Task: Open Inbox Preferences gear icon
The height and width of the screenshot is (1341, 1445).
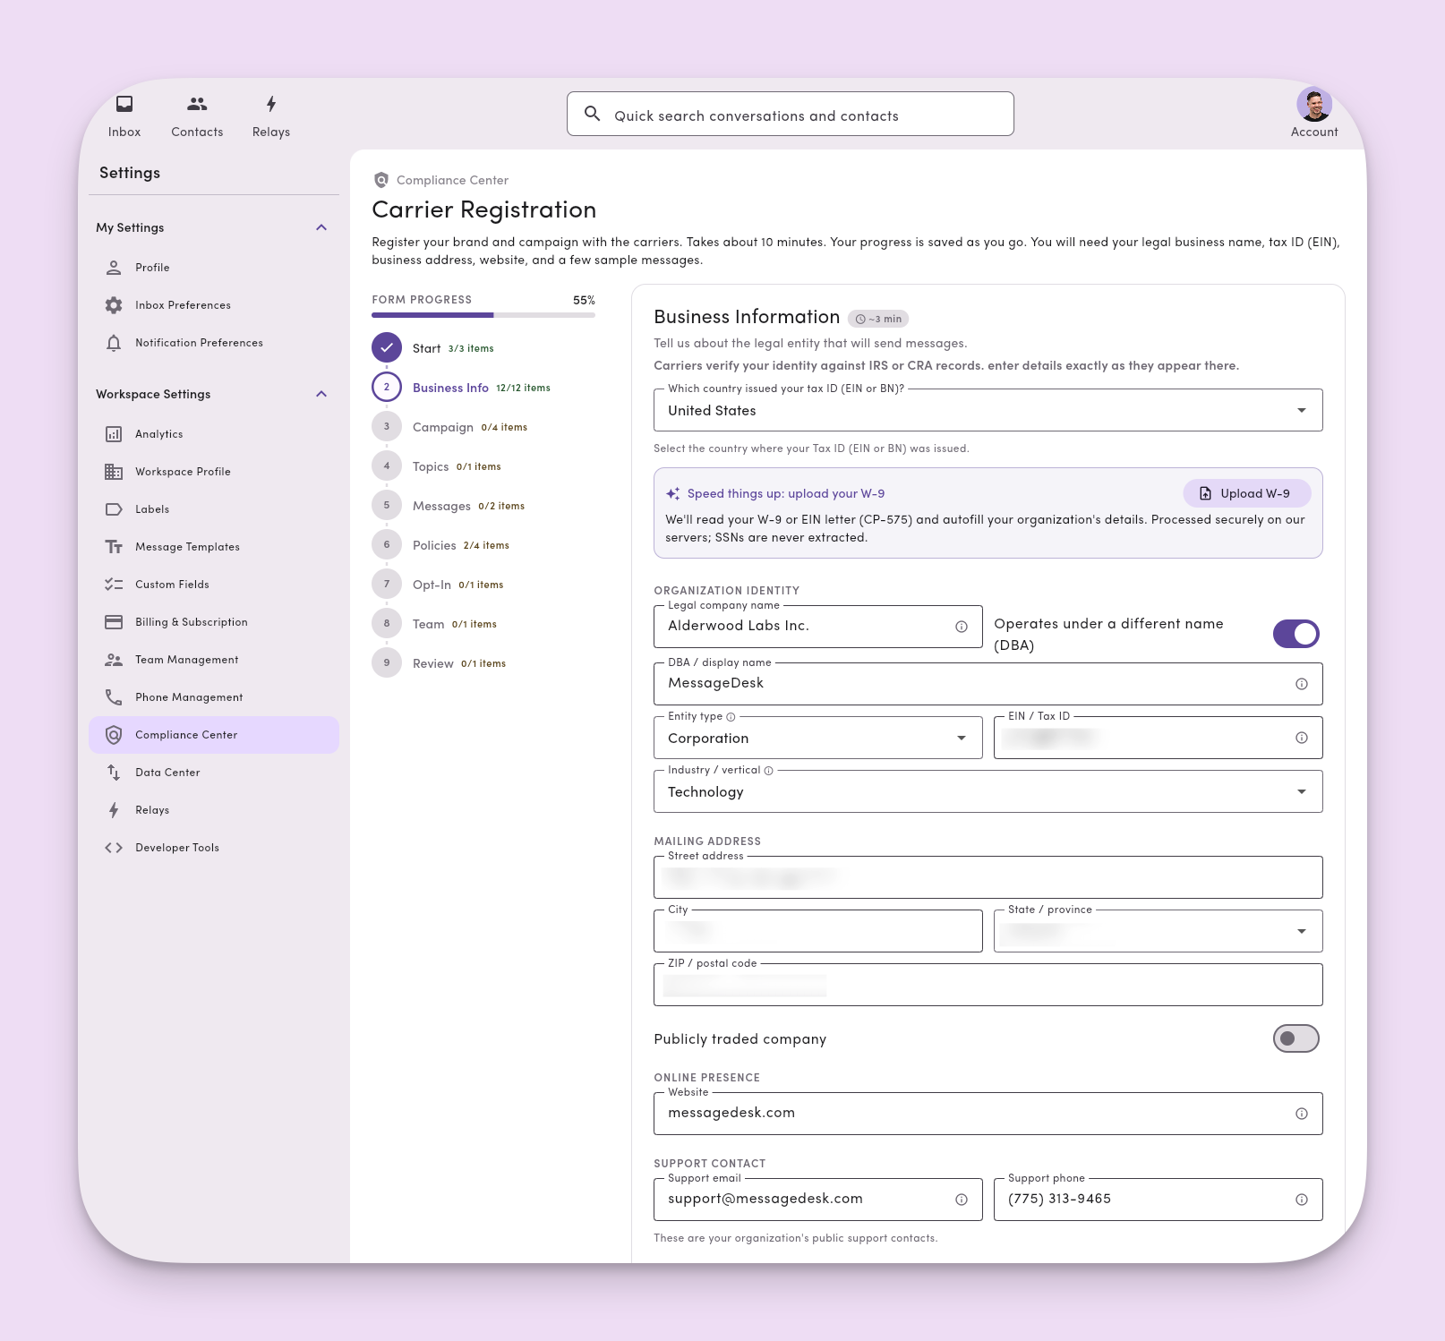Action: point(114,305)
